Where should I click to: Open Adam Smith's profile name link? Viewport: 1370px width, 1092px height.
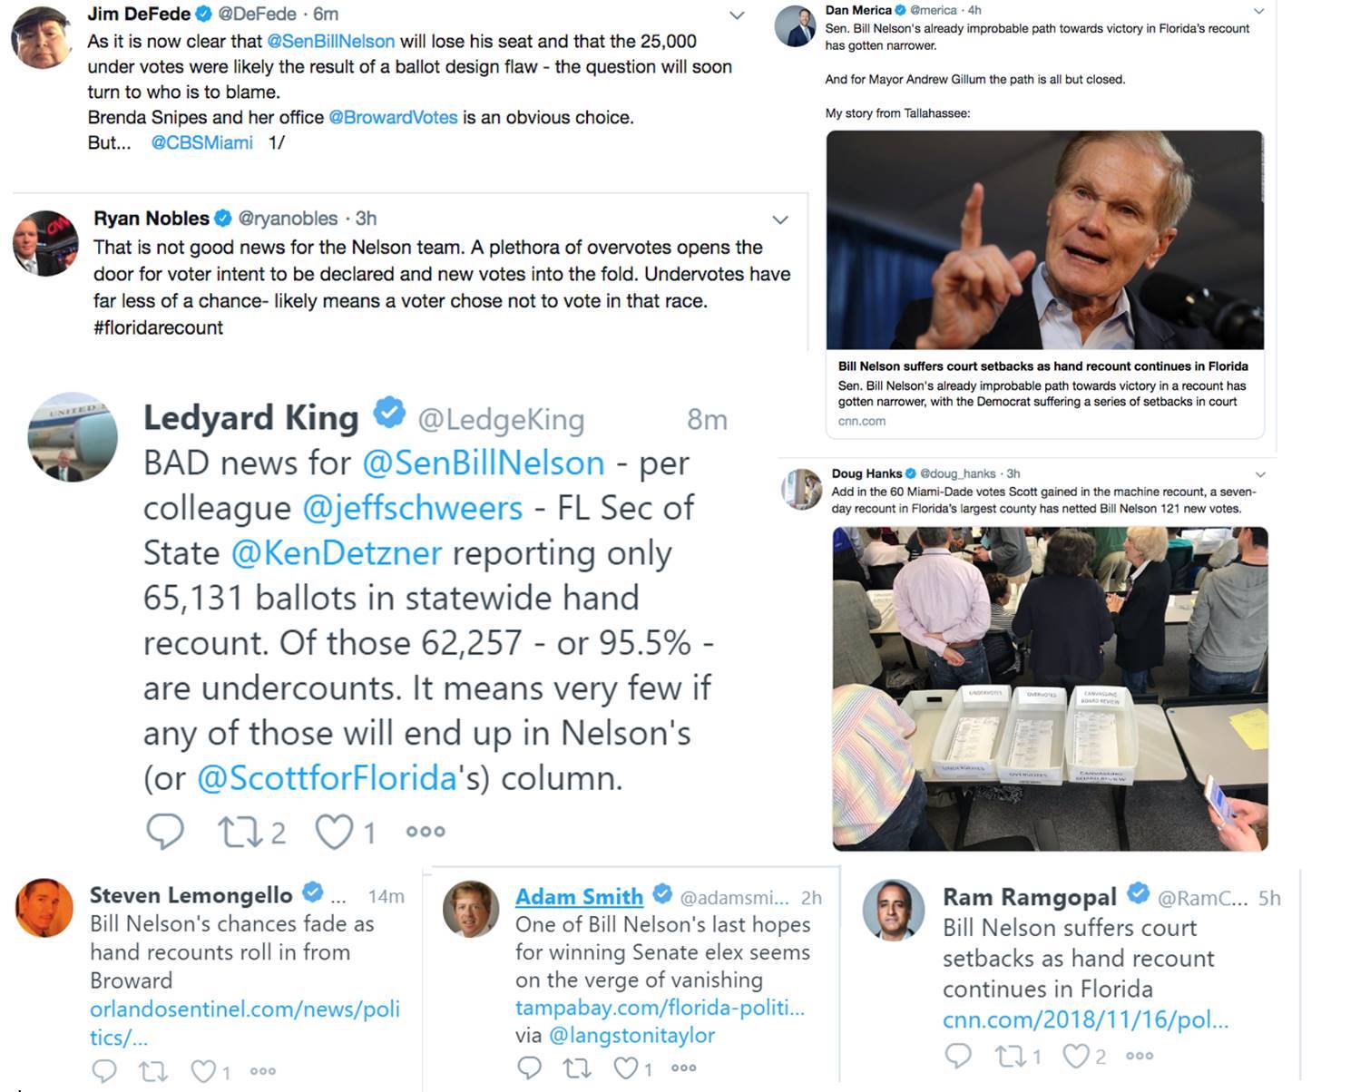click(x=580, y=896)
